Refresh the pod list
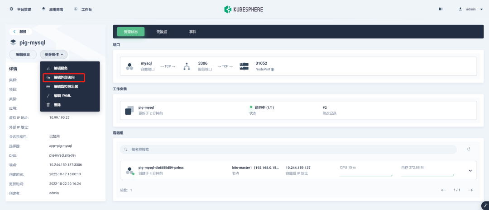This screenshot has width=489, height=210. [x=469, y=149]
